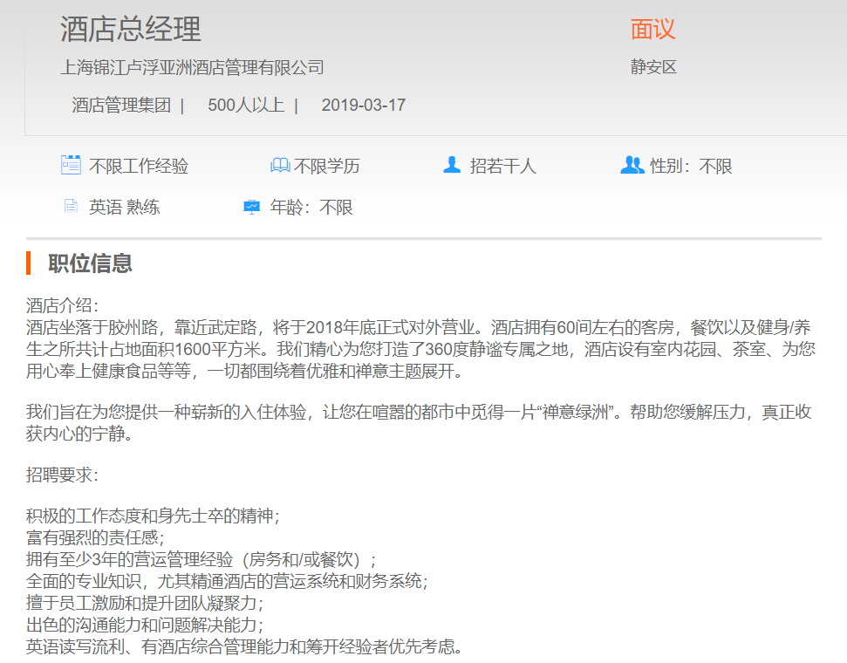Click the posting date 2019-03-17
The height and width of the screenshot is (663, 847).
click(x=363, y=106)
